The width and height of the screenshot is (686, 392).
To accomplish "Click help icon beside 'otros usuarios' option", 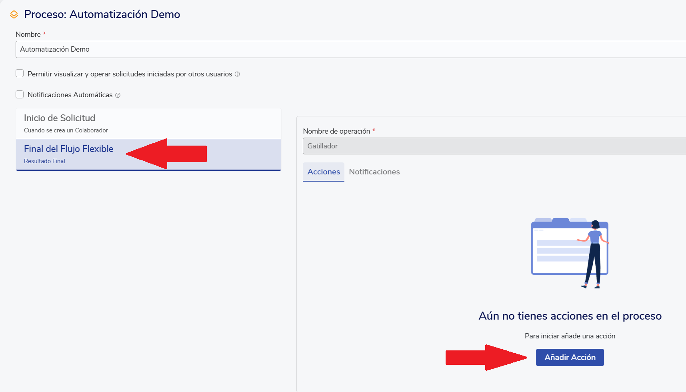I will (x=237, y=74).
